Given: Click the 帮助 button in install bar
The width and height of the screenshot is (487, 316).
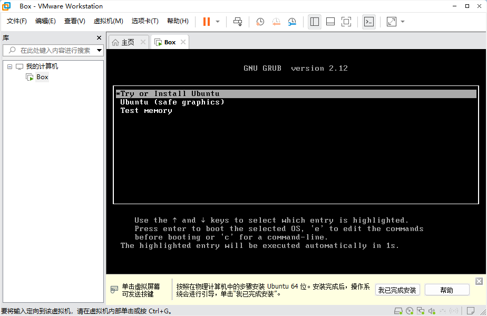Looking at the screenshot, I should tap(446, 290).
